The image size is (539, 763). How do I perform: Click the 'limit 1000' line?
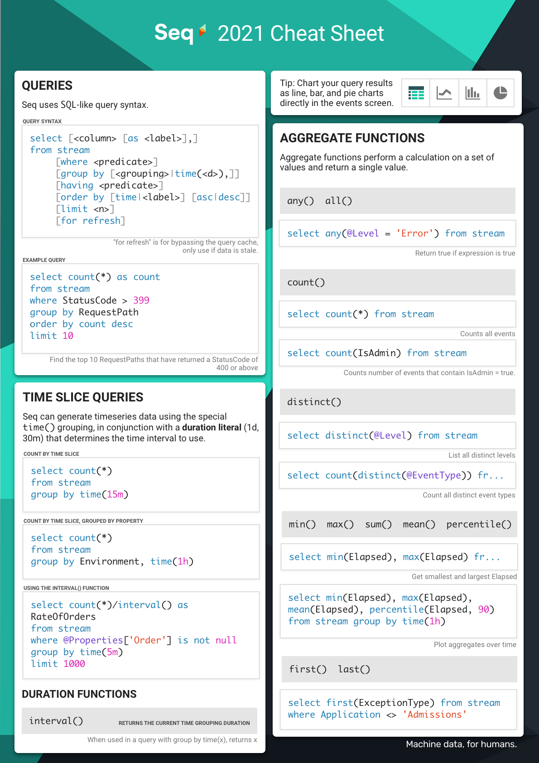click(58, 664)
